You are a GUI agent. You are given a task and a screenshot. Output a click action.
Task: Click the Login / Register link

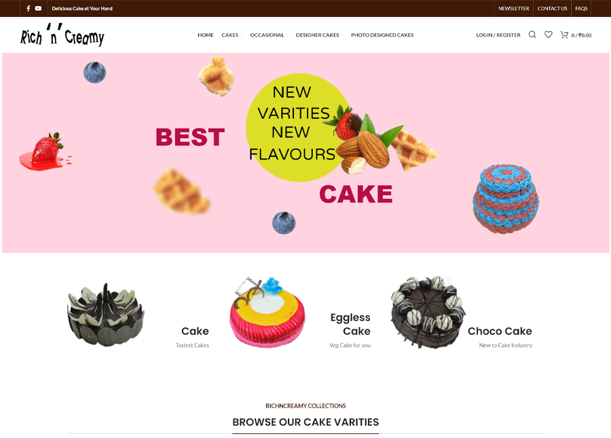tap(498, 35)
